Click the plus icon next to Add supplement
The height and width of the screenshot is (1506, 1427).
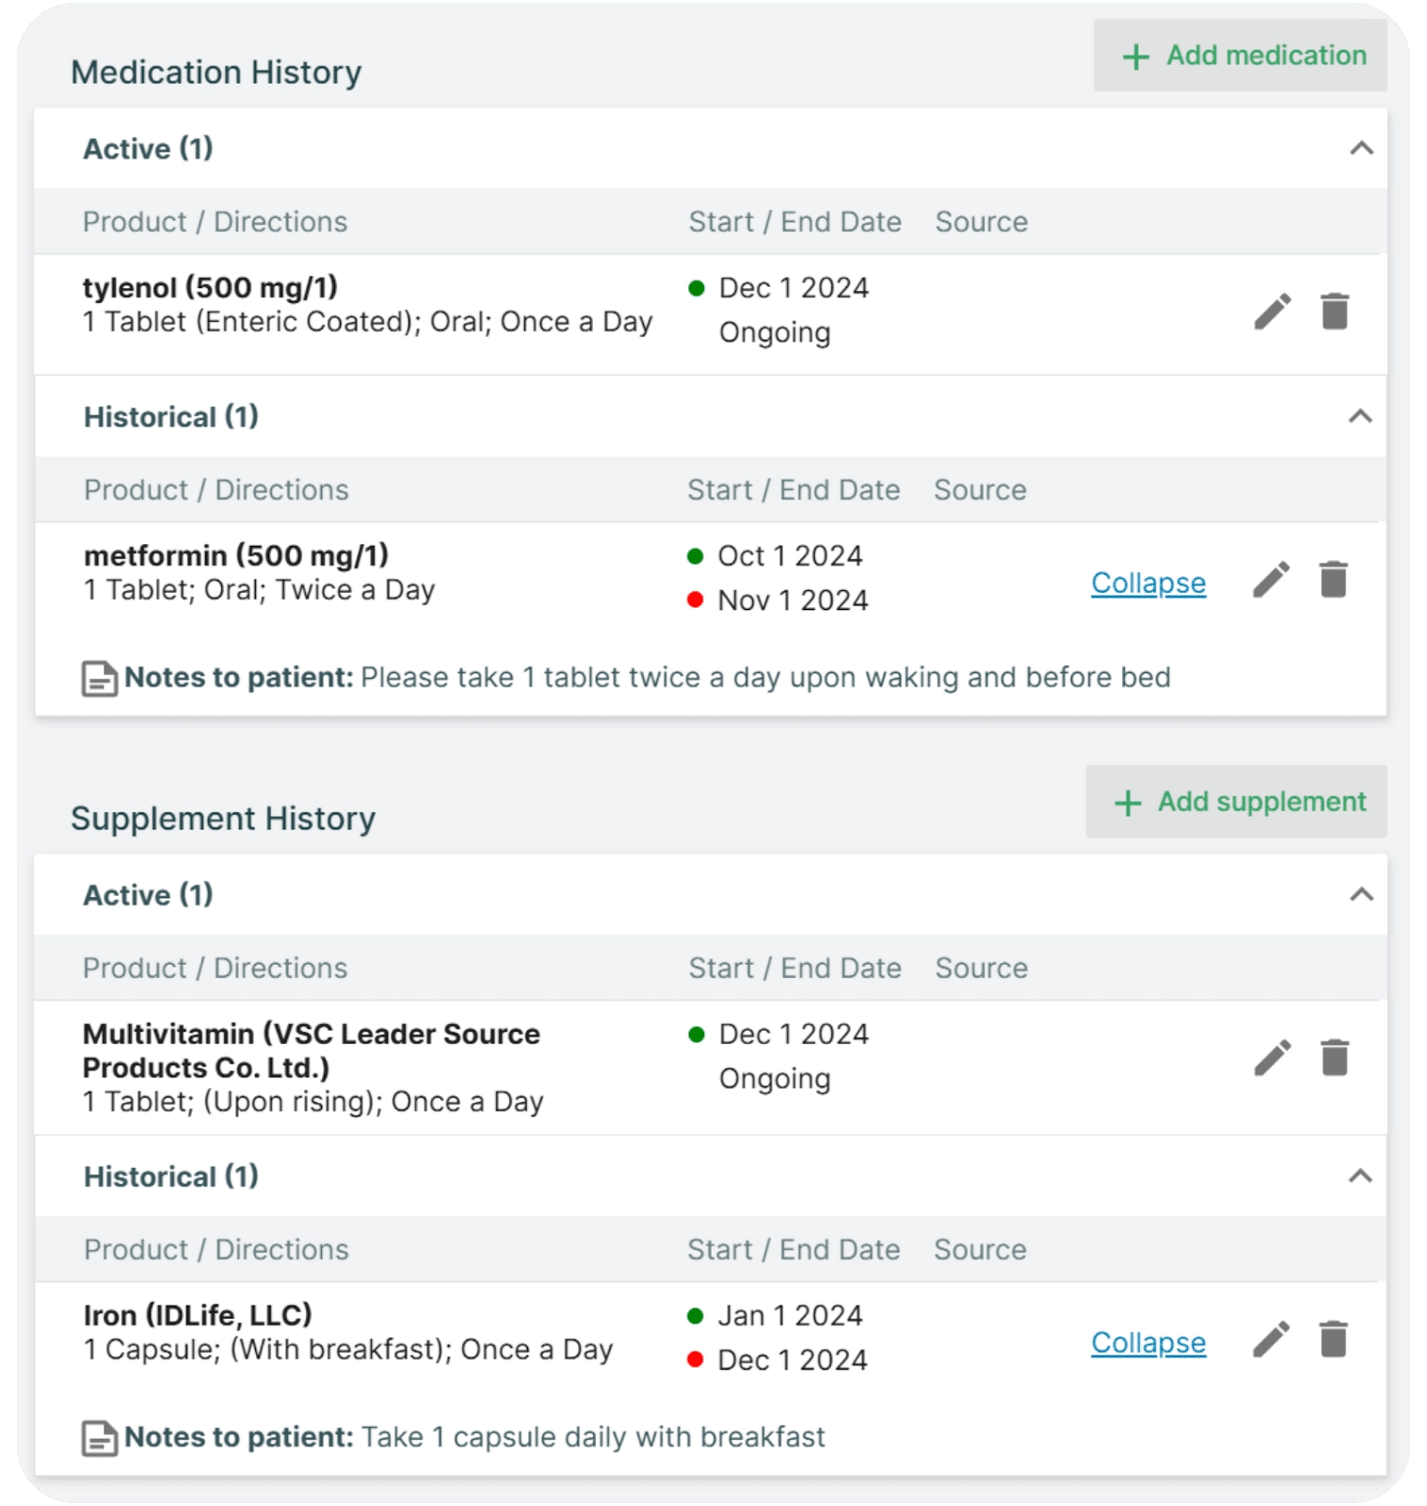click(1127, 802)
